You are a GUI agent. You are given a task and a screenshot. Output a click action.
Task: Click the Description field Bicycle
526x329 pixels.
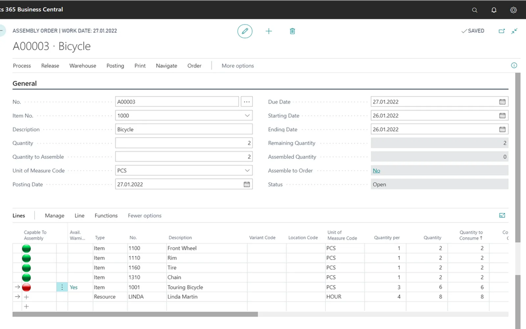[184, 129]
